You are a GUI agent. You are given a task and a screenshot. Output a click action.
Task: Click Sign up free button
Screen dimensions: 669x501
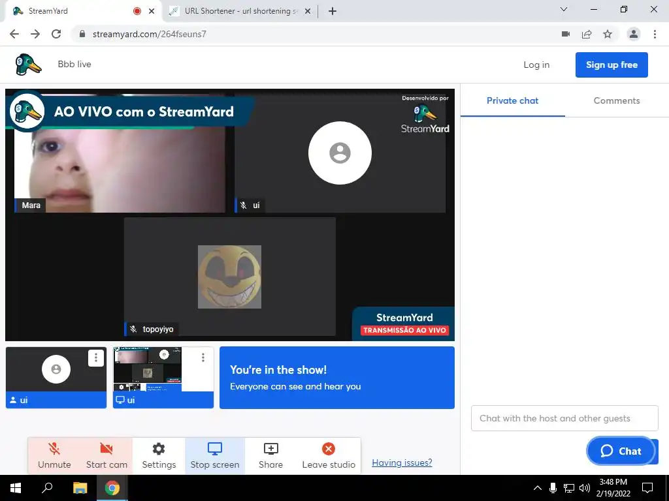612,65
